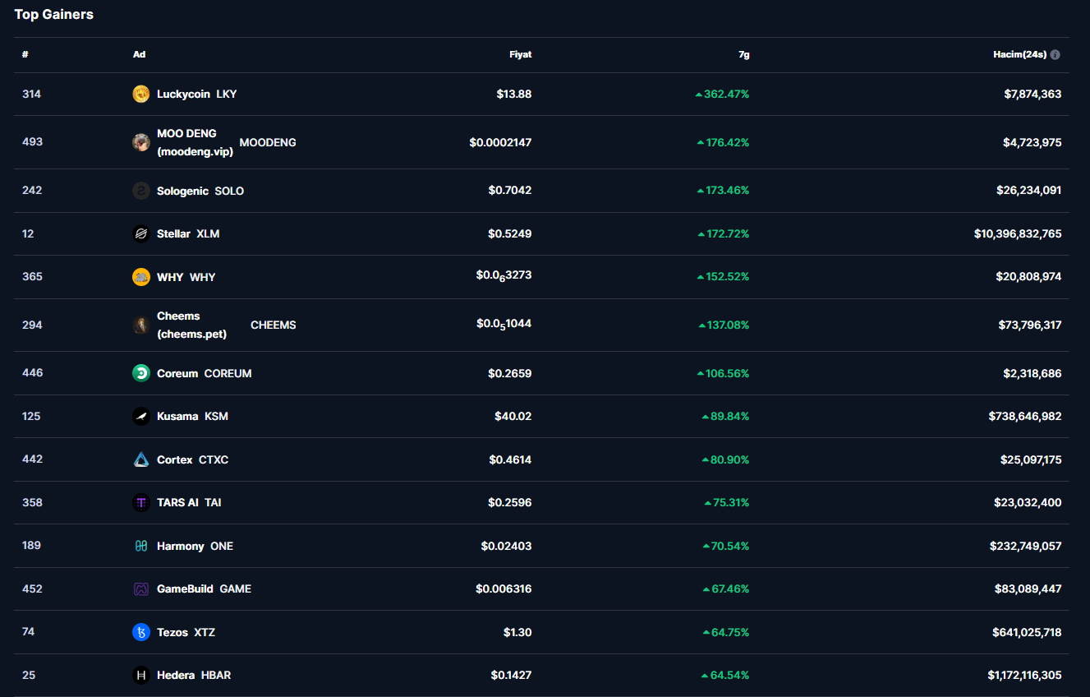
Task: Click the Kusama bird logo icon
Action: (x=141, y=417)
